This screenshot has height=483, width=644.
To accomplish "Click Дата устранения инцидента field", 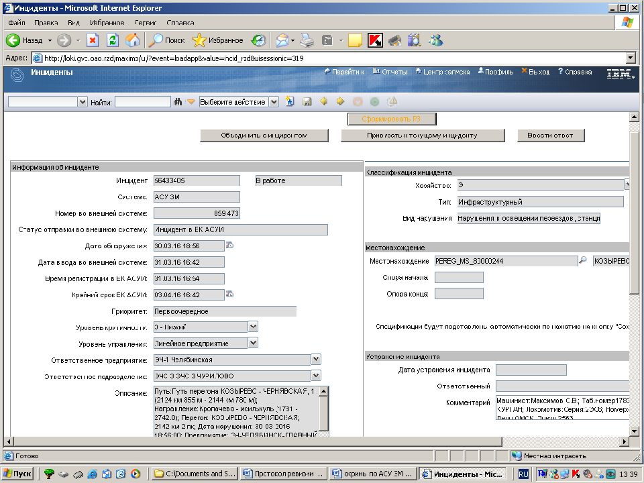I will (531, 370).
